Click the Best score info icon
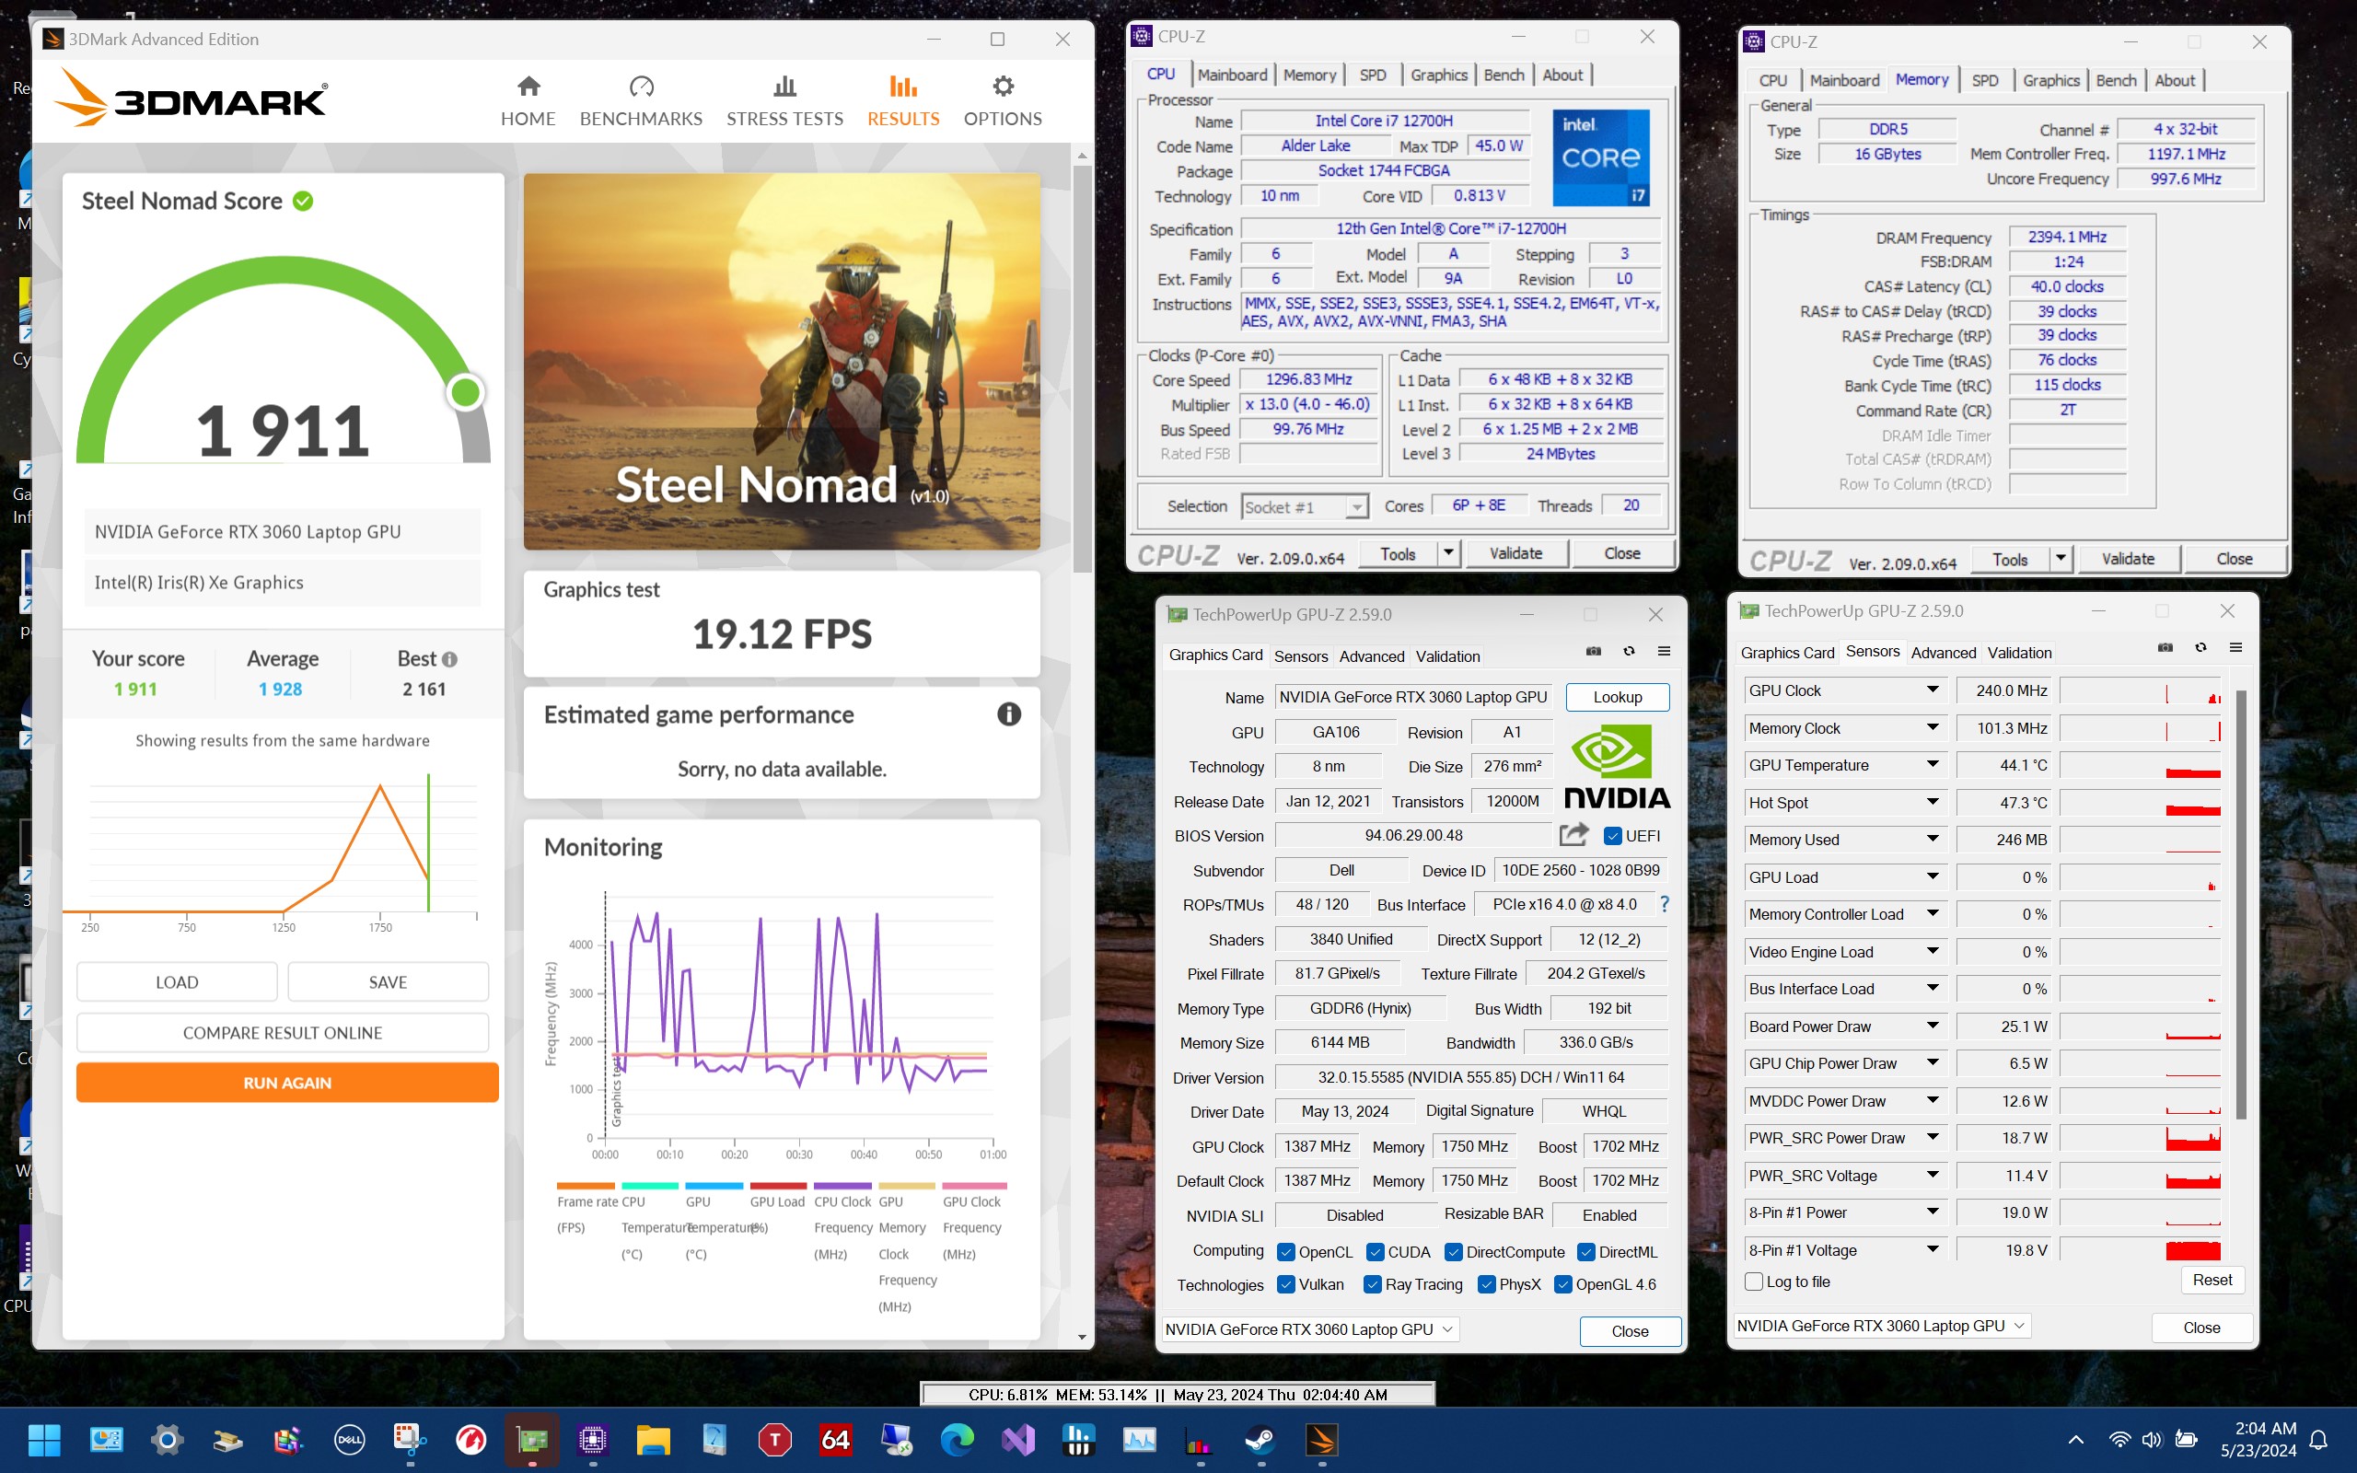This screenshot has width=2357, height=1473. tap(450, 659)
